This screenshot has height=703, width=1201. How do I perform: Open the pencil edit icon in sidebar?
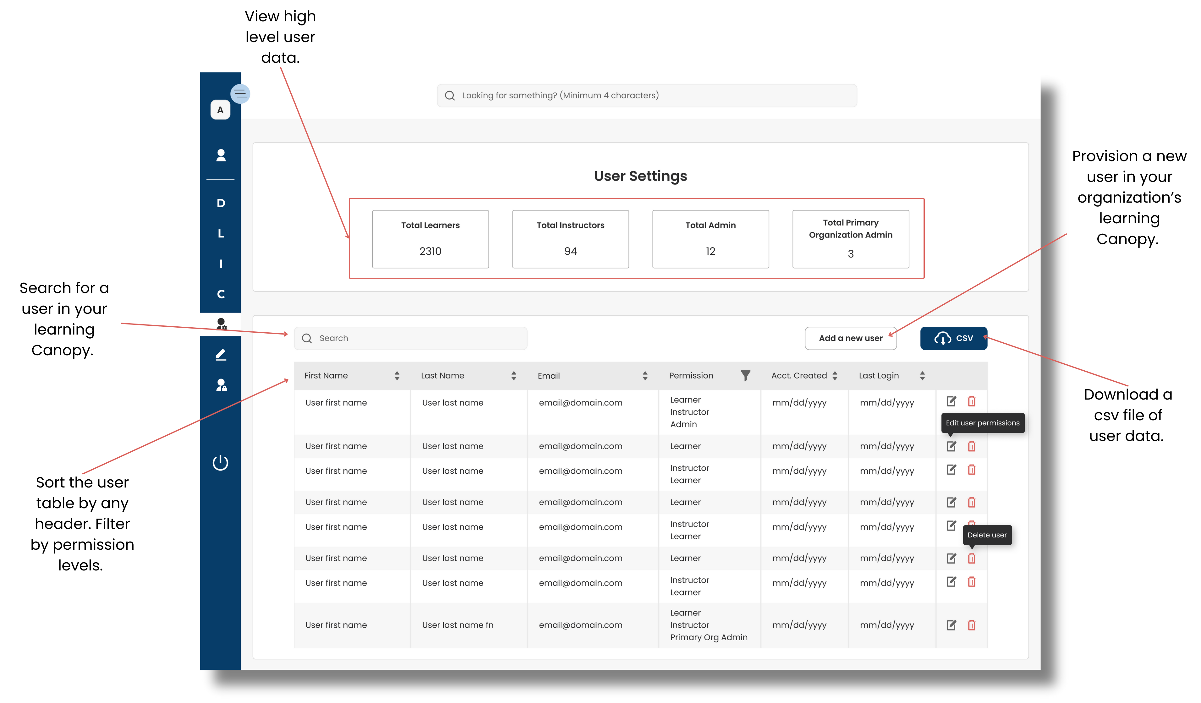[221, 355]
